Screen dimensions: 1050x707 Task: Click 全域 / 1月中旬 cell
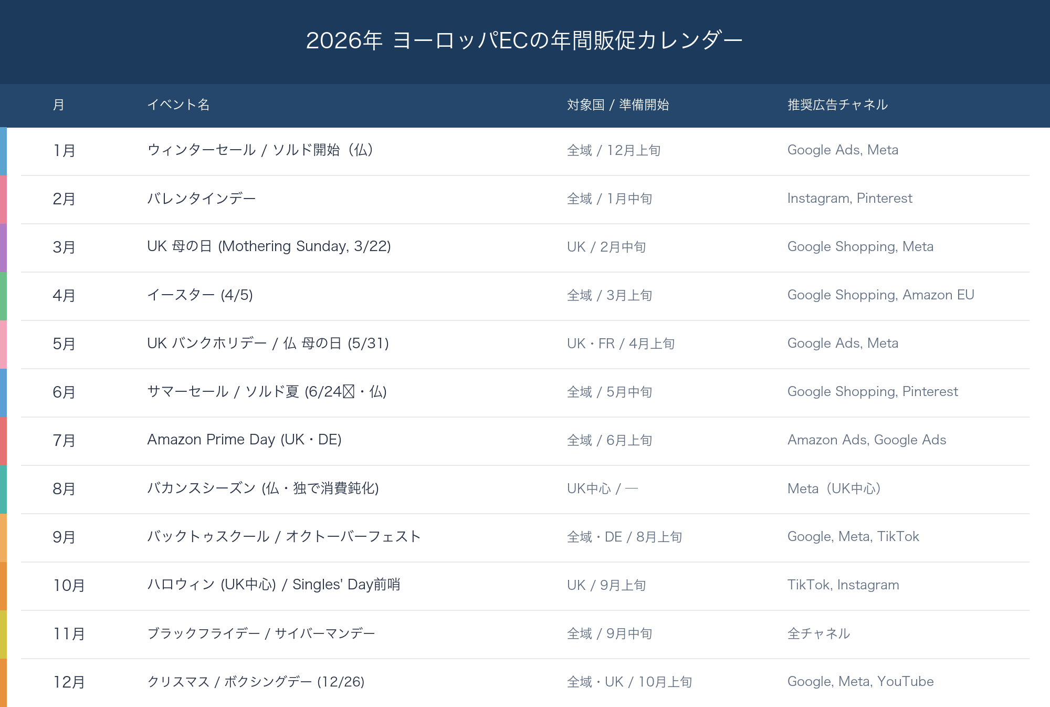(x=610, y=199)
